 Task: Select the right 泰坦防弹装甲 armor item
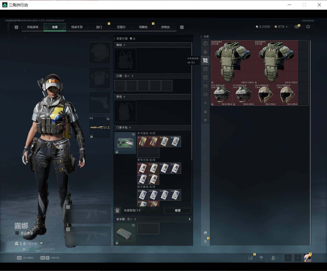[x=276, y=62]
